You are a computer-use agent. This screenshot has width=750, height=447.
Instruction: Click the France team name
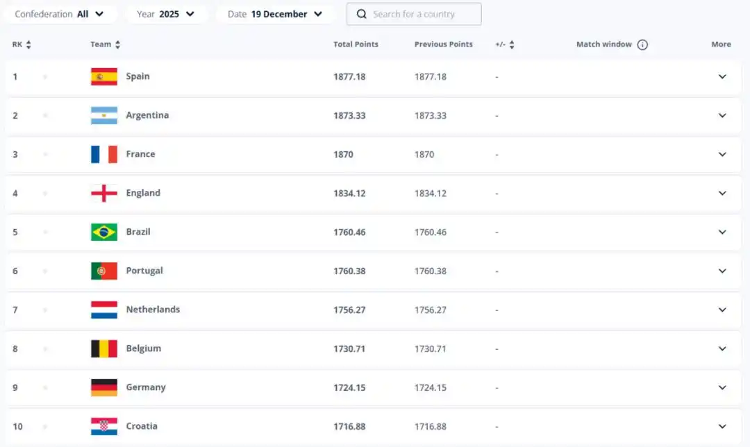140,154
